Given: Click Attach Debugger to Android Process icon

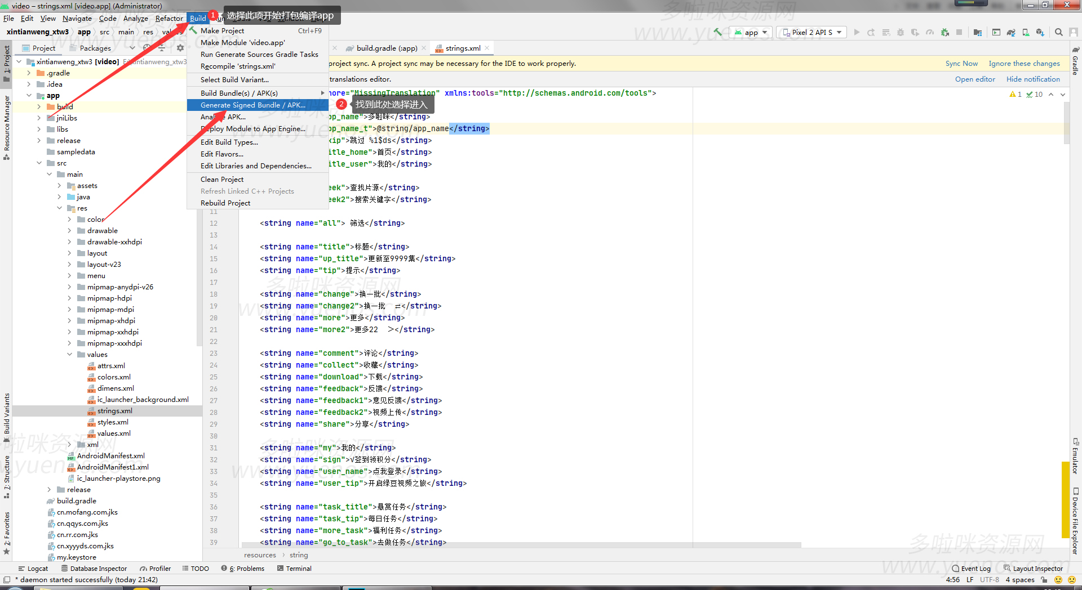Looking at the screenshot, I should pyautogui.click(x=945, y=32).
